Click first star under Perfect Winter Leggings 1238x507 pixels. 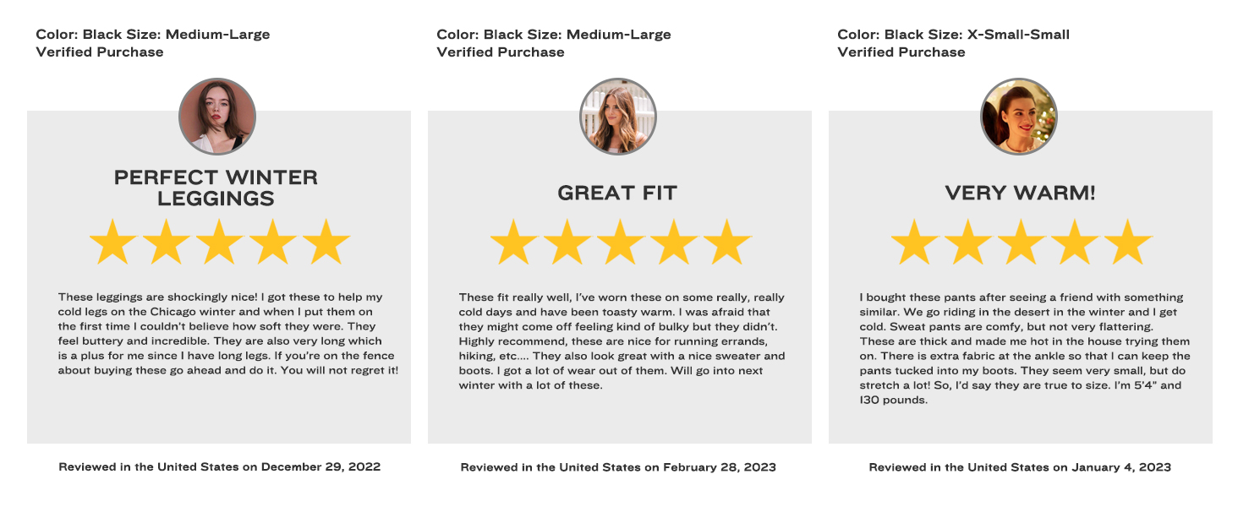tap(113, 242)
